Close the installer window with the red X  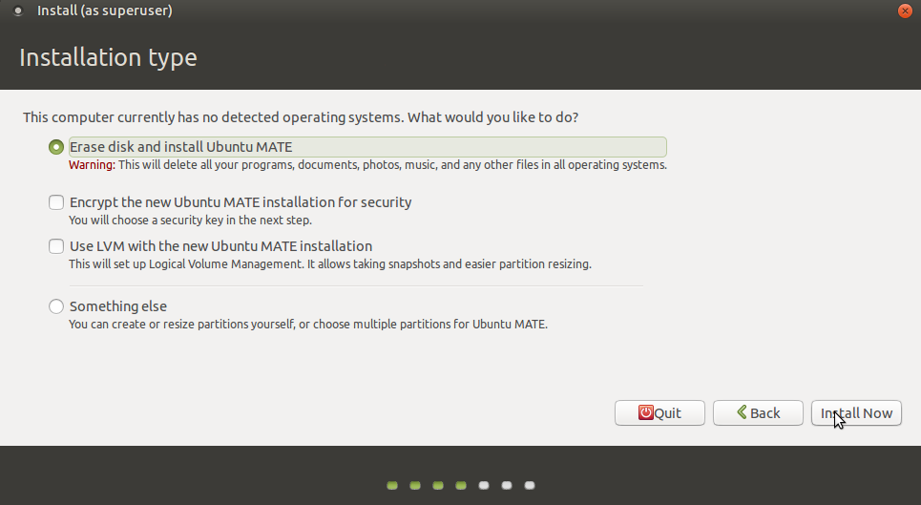[905, 11]
